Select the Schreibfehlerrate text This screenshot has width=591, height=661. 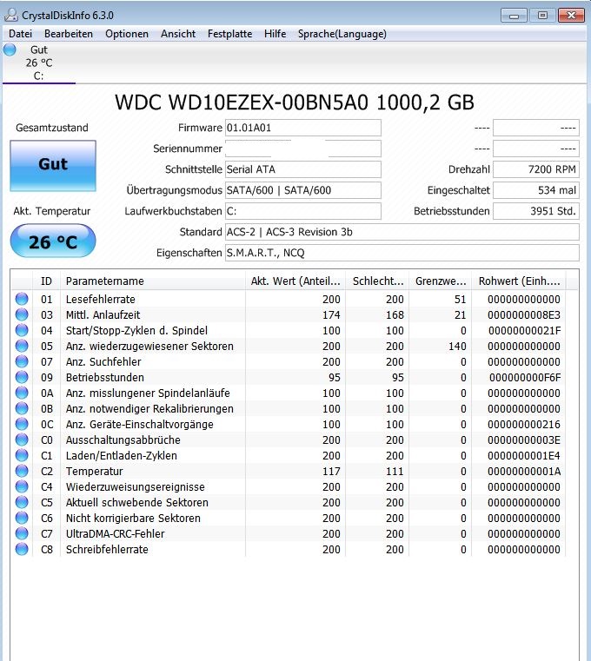[107, 549]
